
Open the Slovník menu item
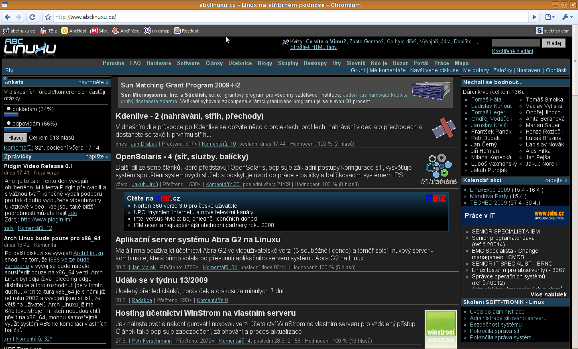(356, 63)
